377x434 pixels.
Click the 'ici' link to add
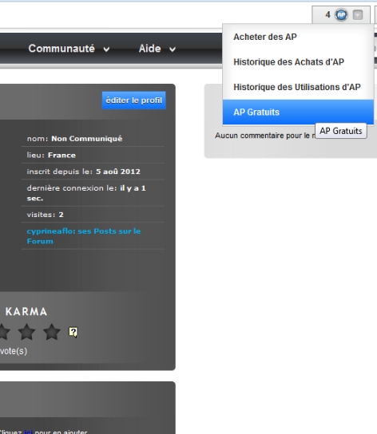pyautogui.click(x=28, y=432)
